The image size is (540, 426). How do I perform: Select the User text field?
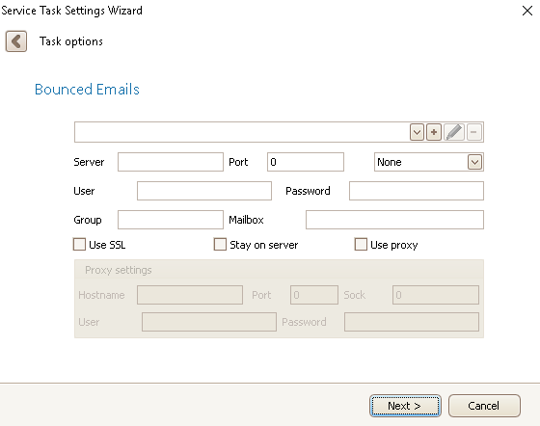(204, 191)
